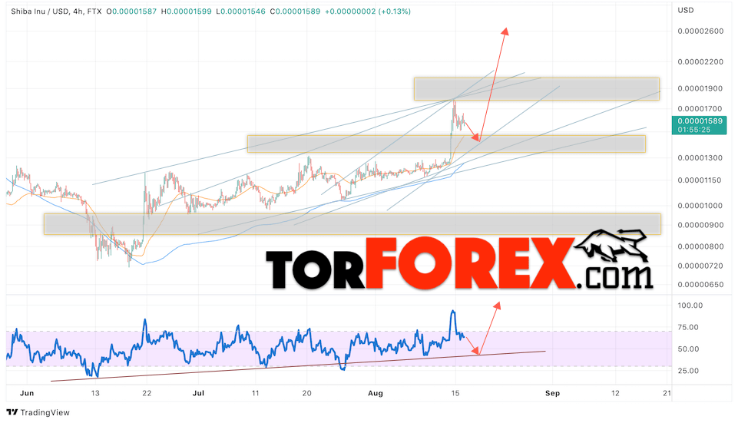The width and height of the screenshot is (738, 423).
Task: Click the RSI 50.00 scale label
Action: coord(688,349)
